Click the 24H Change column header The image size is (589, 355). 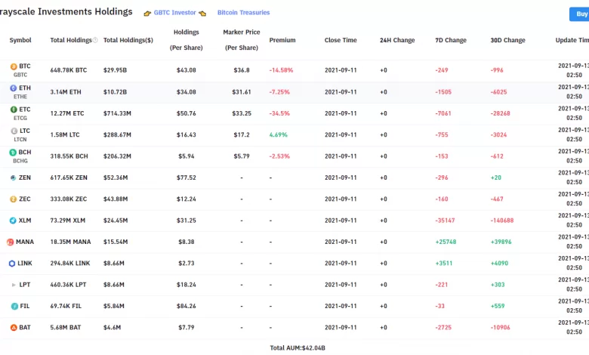point(397,40)
